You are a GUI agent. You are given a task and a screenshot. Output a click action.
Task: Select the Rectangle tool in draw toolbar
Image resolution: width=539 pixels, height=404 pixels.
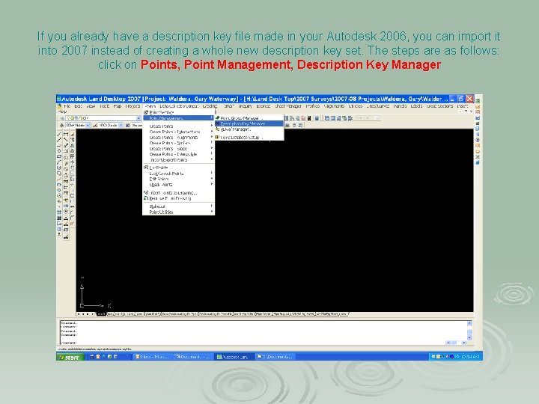point(59,156)
